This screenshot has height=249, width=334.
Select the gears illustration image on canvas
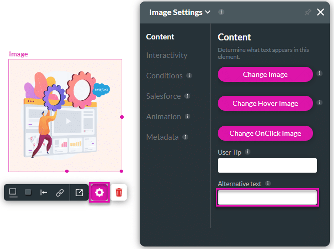pyautogui.click(x=65, y=115)
